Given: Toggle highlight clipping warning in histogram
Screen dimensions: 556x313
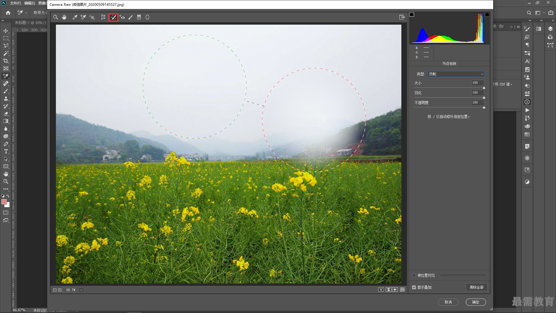Looking at the screenshot, I should click(487, 14).
